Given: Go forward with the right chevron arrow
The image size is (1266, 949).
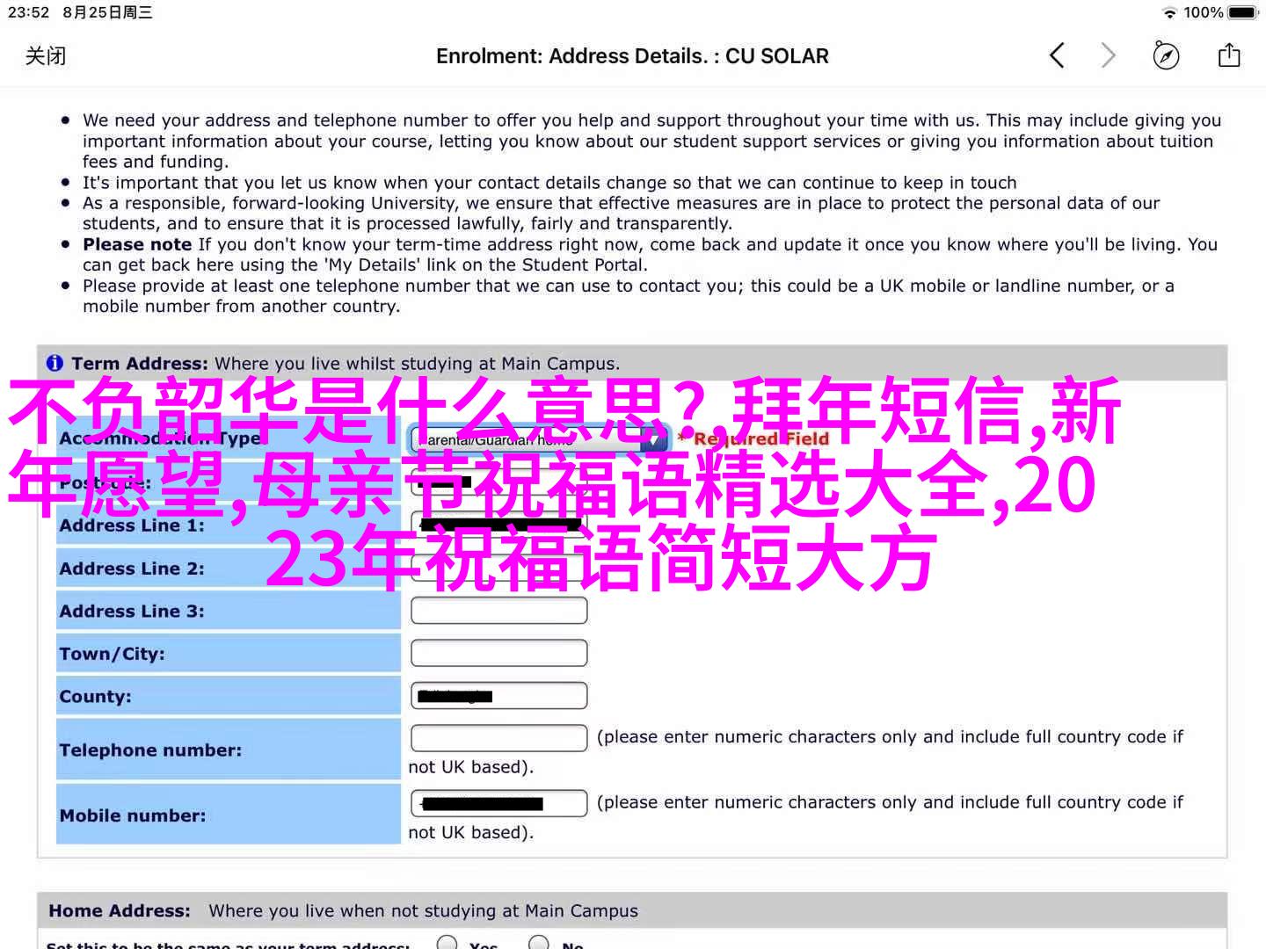Looking at the screenshot, I should [1108, 56].
